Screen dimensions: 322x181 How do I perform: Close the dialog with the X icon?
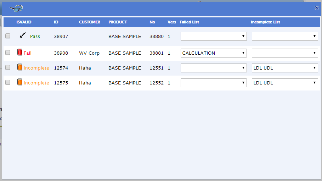[317, 7]
